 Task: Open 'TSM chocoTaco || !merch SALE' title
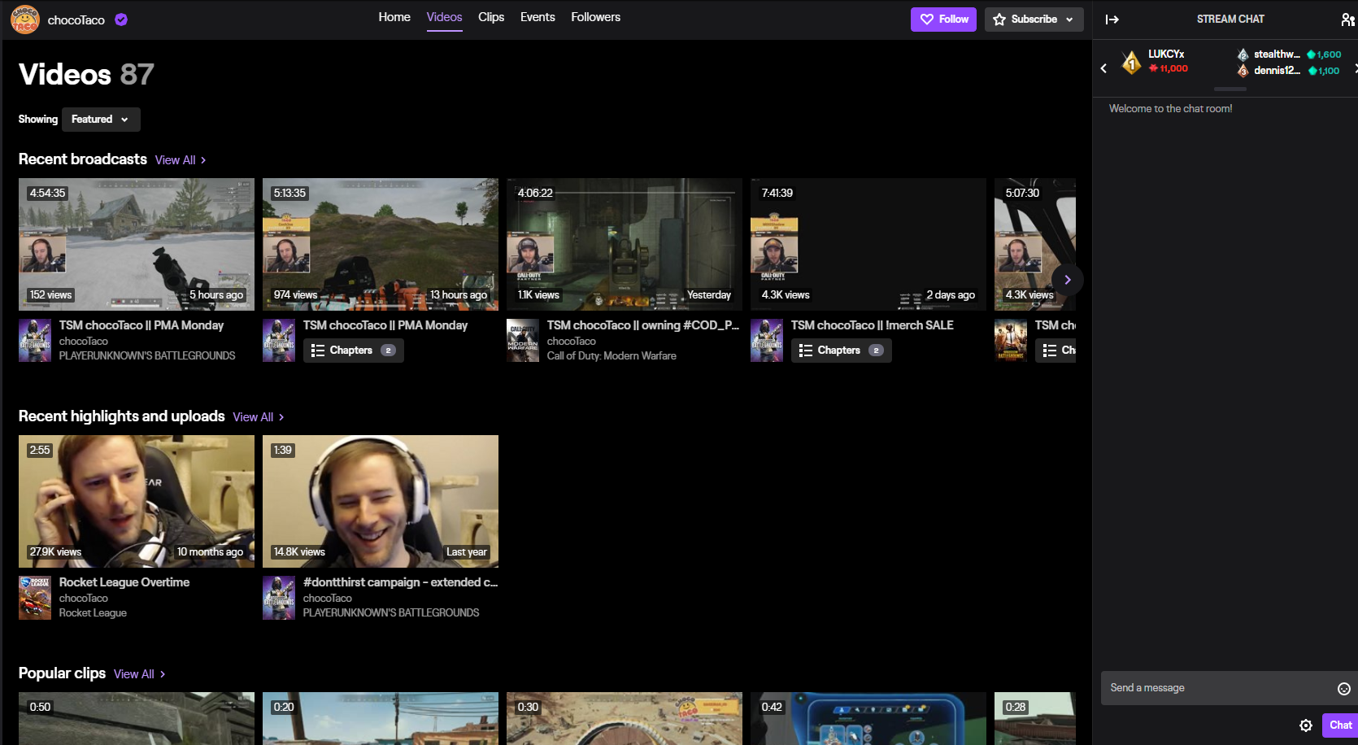(873, 325)
